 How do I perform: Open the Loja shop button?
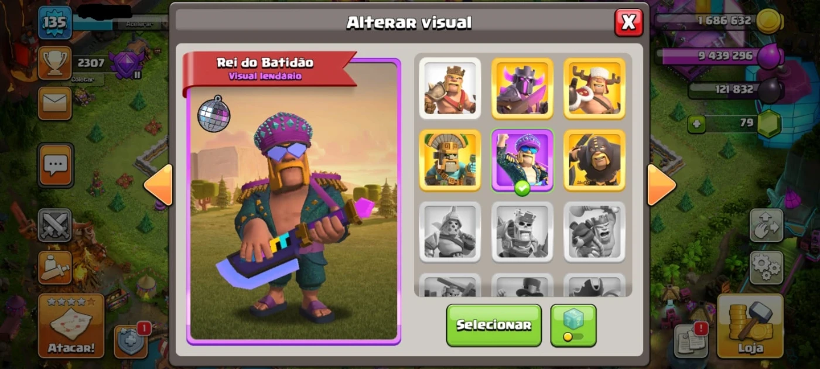[750, 326]
